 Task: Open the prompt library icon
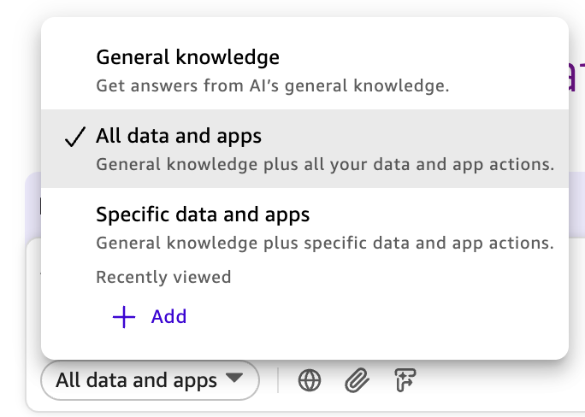click(x=403, y=380)
